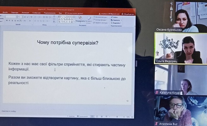Open the Эффекты фигуры effects dropdown
Viewport: 207px width, 126px height.
coord(100,23)
